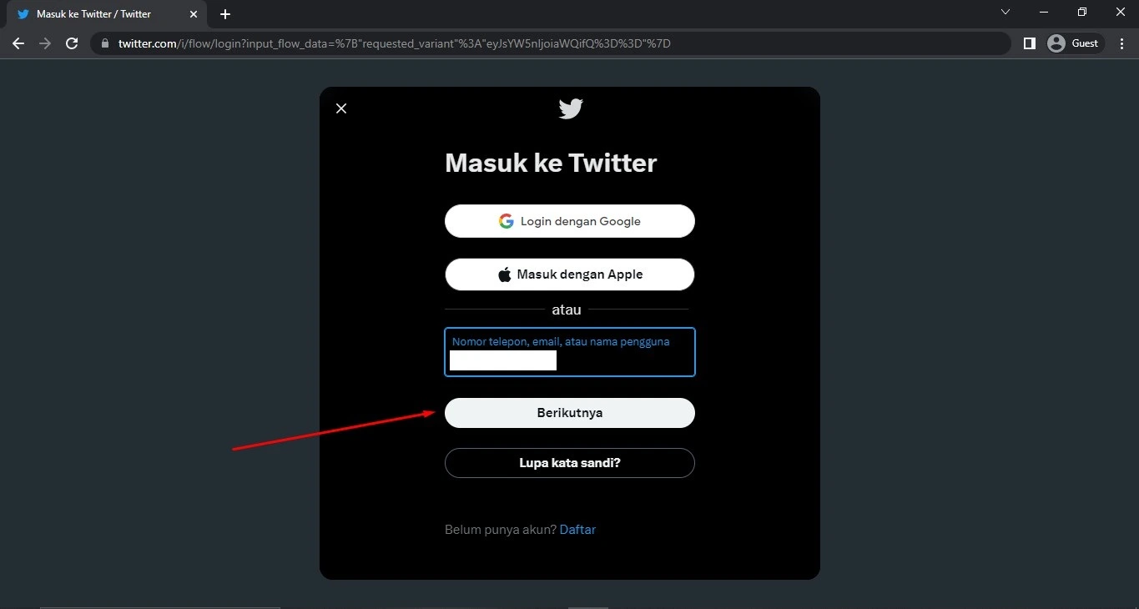Click the forward navigation arrow

45,43
